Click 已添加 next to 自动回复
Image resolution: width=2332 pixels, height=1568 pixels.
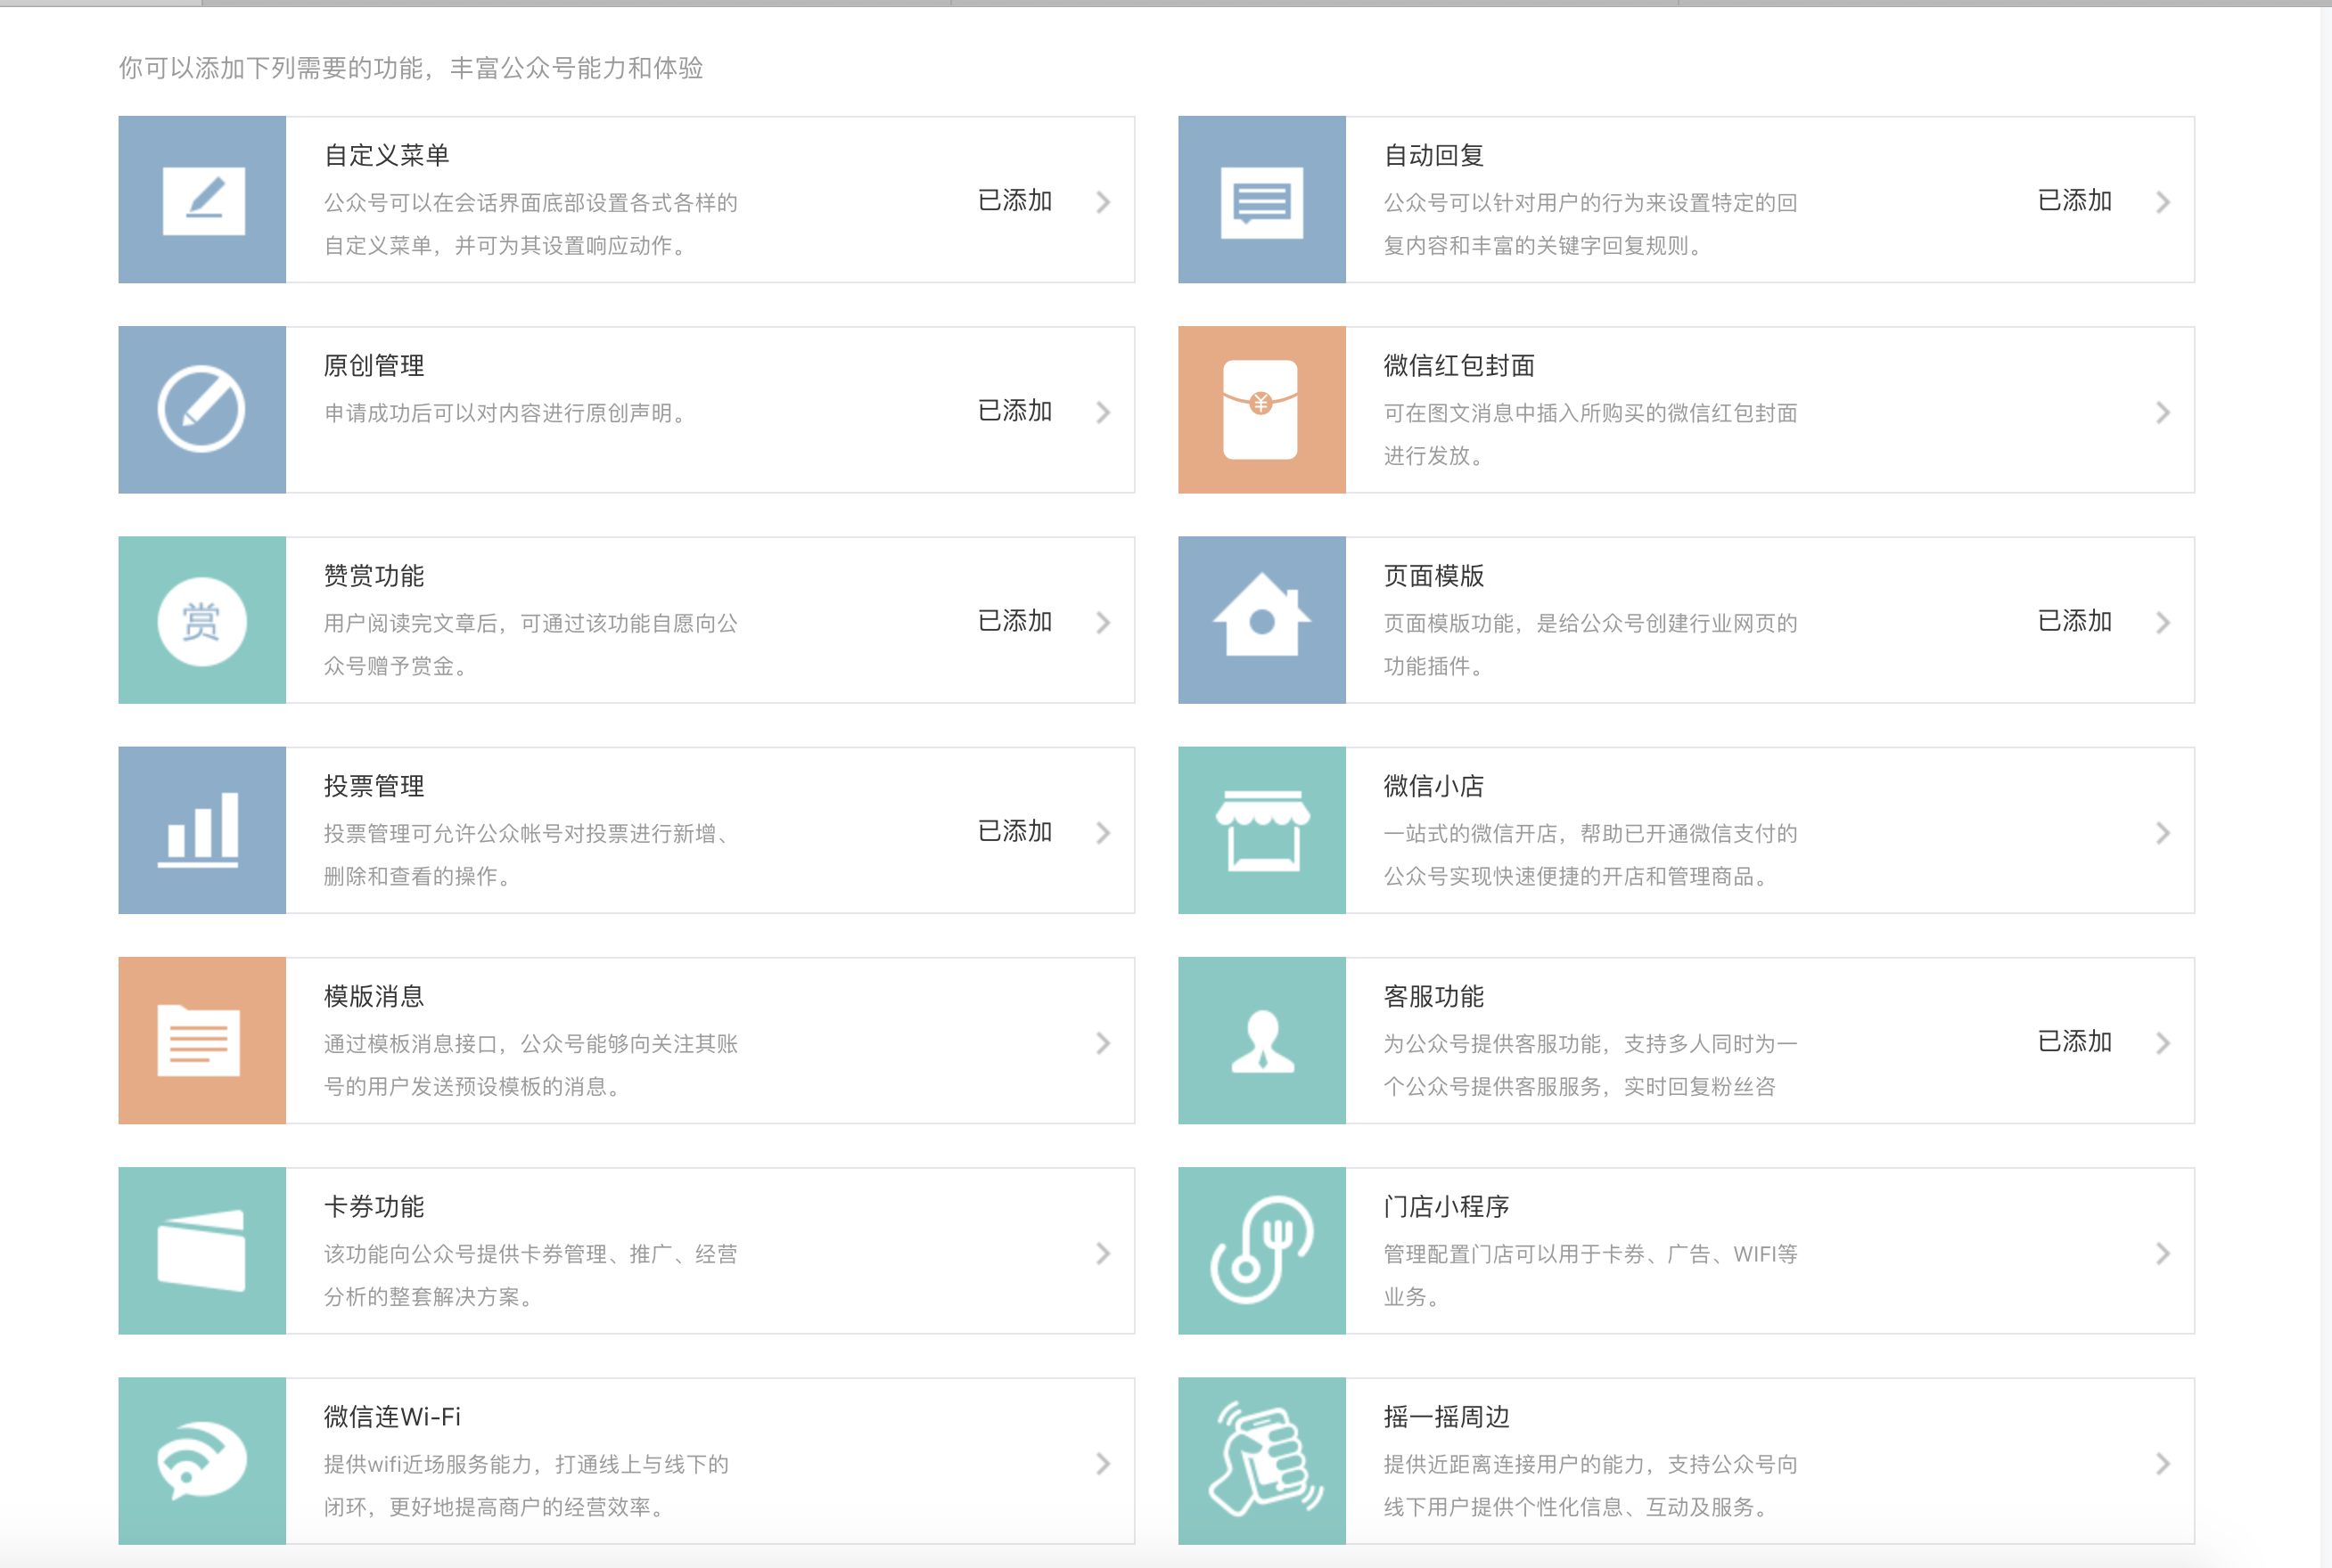[x=2075, y=199]
